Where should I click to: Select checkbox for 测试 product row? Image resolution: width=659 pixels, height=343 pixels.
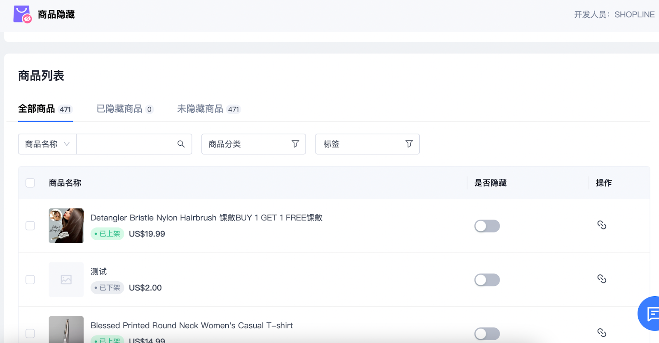pyautogui.click(x=30, y=280)
